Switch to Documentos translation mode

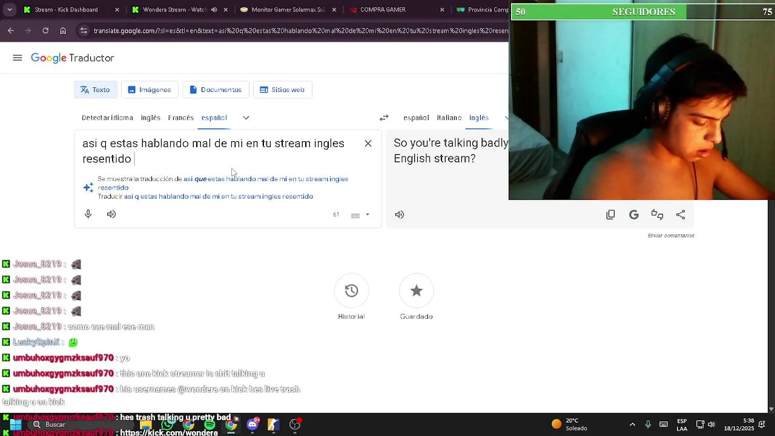point(216,90)
